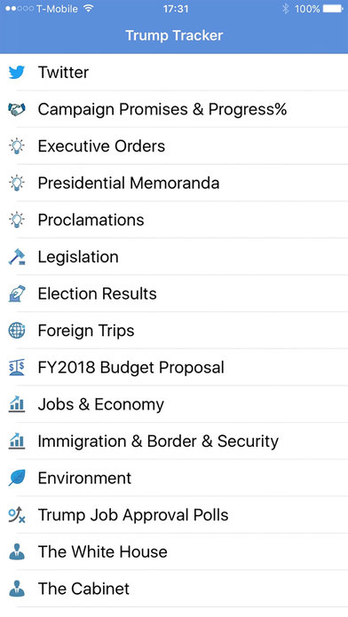This screenshot has height=617, width=348.
Task: Tap the handshake icon for Campaign Promises
Action: (17, 109)
